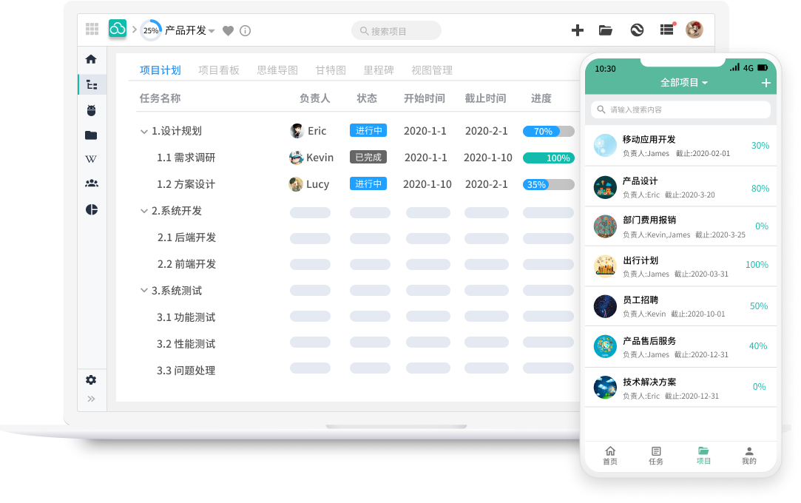Click the 70% progress bar
The height and width of the screenshot is (503, 801).
click(548, 131)
